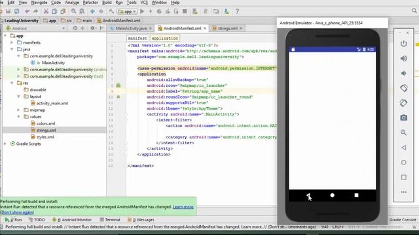Click the Redo arrow icon
This screenshot has width=419, height=235.
click(35, 12)
